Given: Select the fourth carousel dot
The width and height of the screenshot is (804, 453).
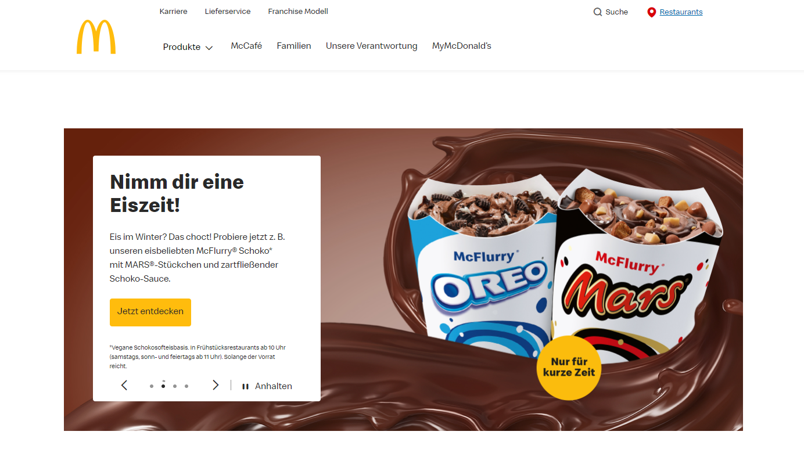Looking at the screenshot, I should click(186, 386).
